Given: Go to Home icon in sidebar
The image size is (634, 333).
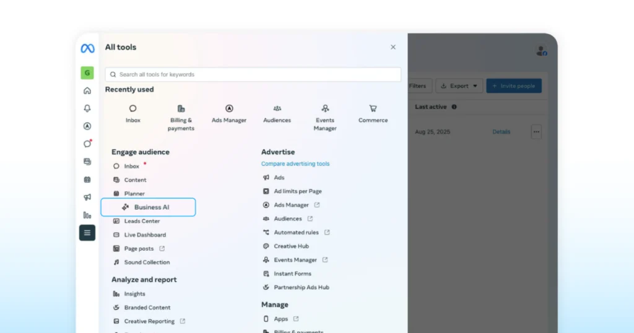Looking at the screenshot, I should (87, 90).
